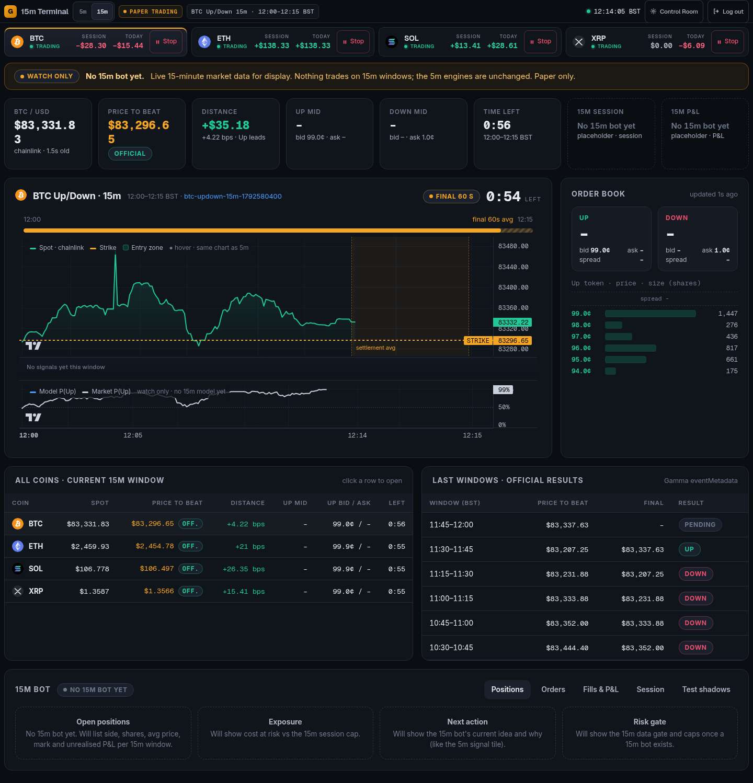Click the XRP icon in header card
This screenshot has width=753, height=783.
click(x=579, y=42)
